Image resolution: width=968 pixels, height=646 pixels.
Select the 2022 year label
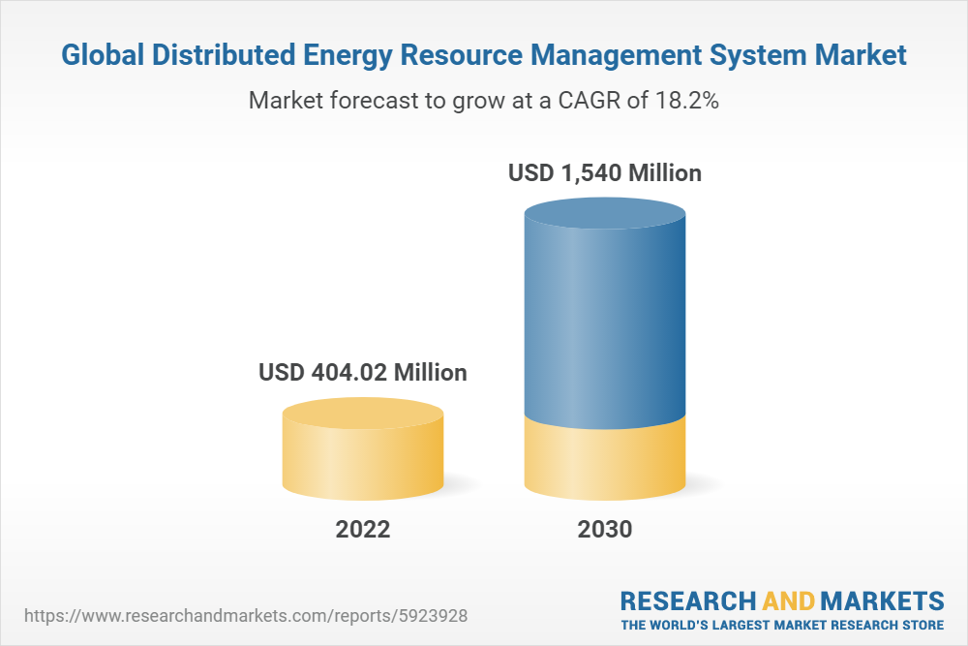tap(363, 530)
